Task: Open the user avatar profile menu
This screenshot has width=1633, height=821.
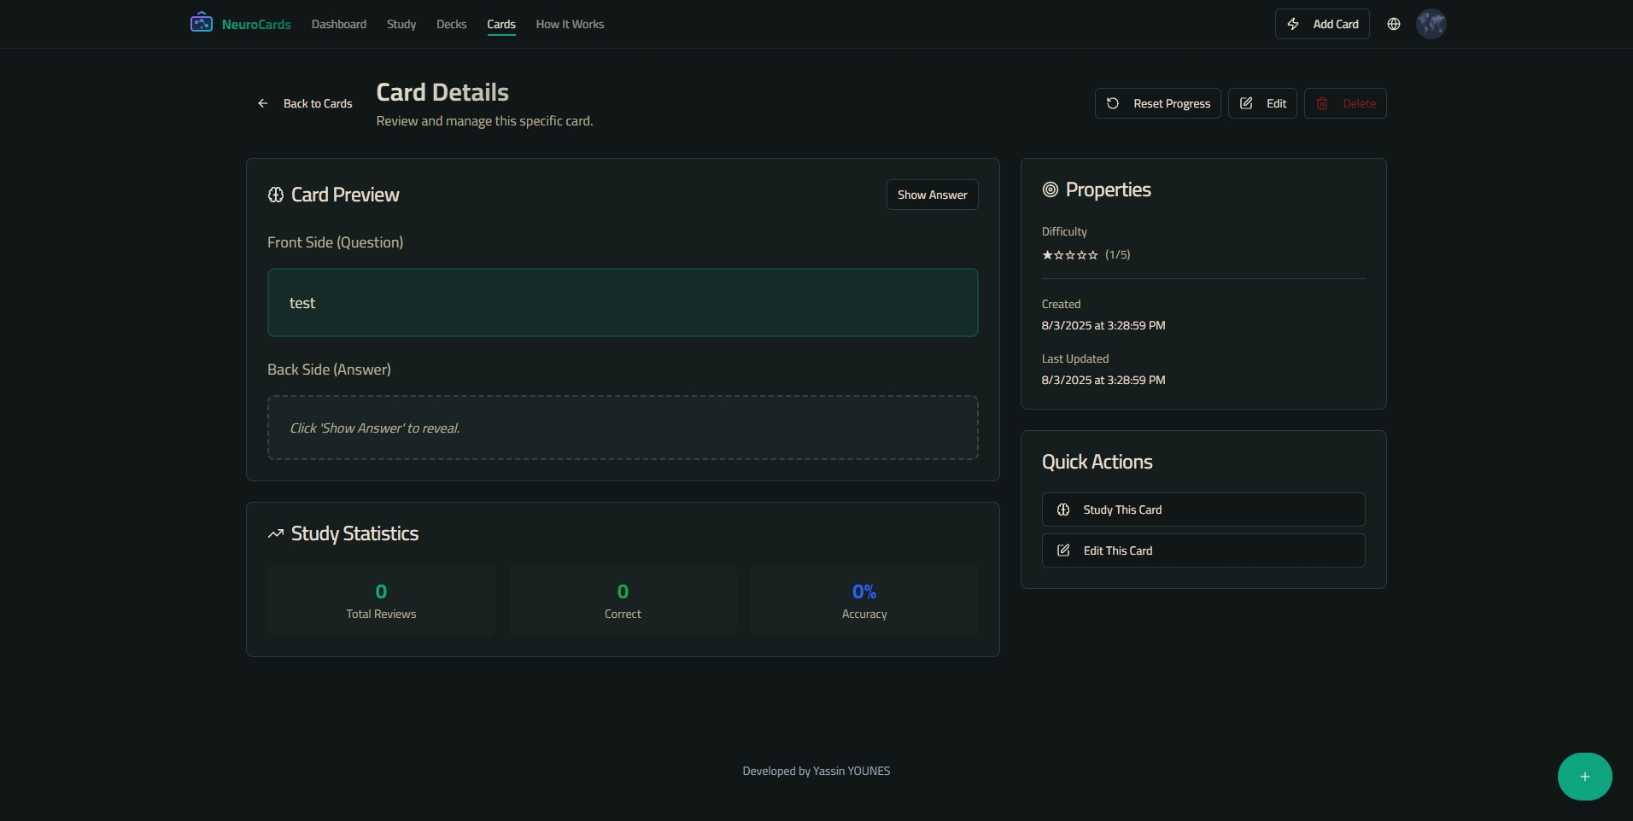Action: coord(1431,24)
